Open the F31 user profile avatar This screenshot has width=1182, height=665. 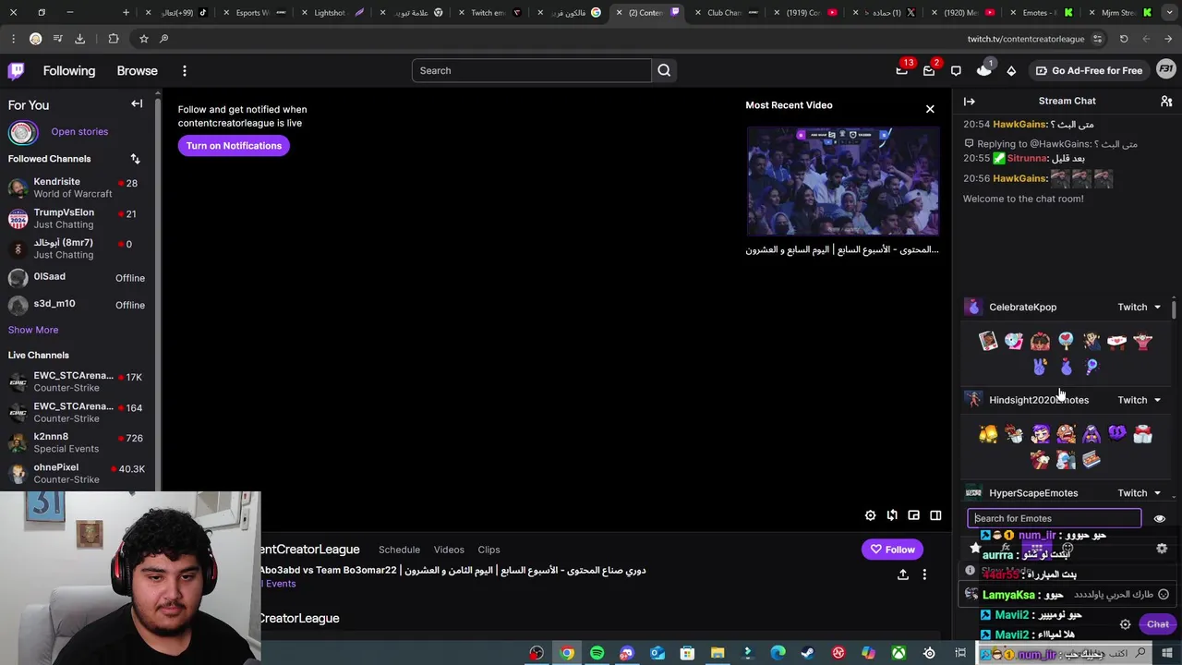click(1165, 70)
